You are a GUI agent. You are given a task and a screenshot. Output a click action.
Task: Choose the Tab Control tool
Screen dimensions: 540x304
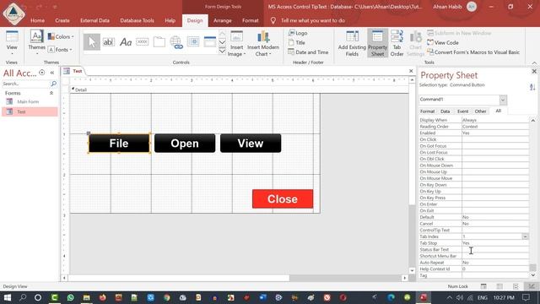[x=159, y=42]
